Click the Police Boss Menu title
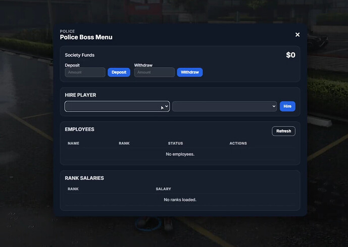The image size is (348, 247). point(86,37)
